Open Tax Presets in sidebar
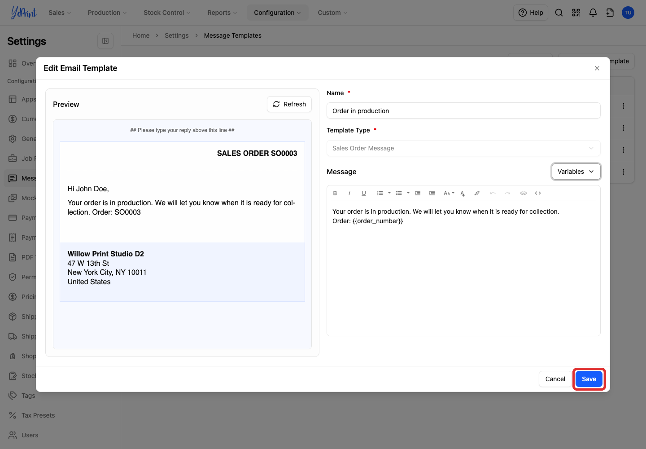The image size is (646, 449). (x=38, y=415)
